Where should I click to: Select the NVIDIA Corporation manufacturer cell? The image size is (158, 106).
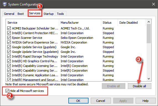(x=74, y=42)
